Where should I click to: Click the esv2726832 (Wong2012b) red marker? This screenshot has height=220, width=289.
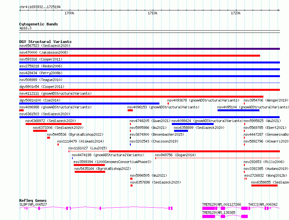pos(245,179)
